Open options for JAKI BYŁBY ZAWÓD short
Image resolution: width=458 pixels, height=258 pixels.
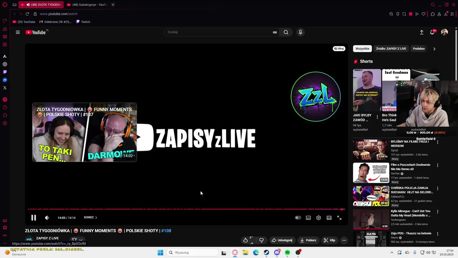pyautogui.click(x=377, y=117)
